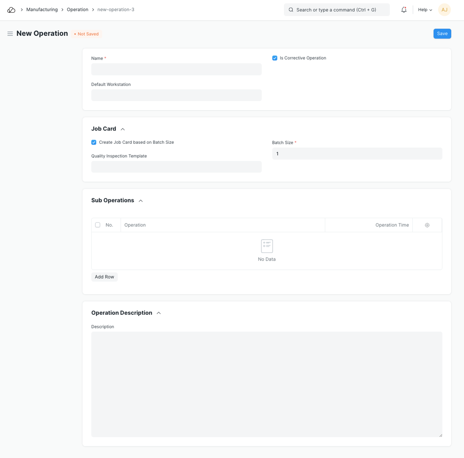Click the search magnifier icon

coord(291,10)
